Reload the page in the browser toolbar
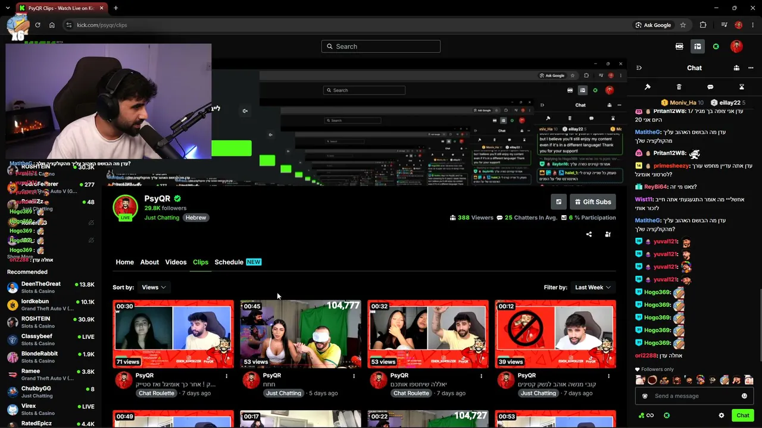The image size is (762, 428). tap(38, 25)
